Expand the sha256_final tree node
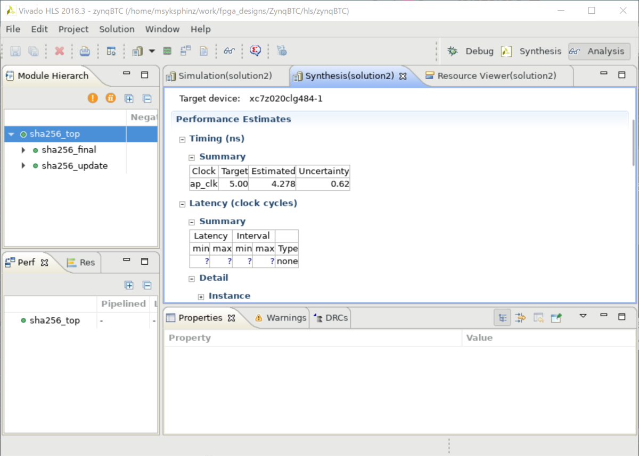The width and height of the screenshot is (639, 456). 23,150
